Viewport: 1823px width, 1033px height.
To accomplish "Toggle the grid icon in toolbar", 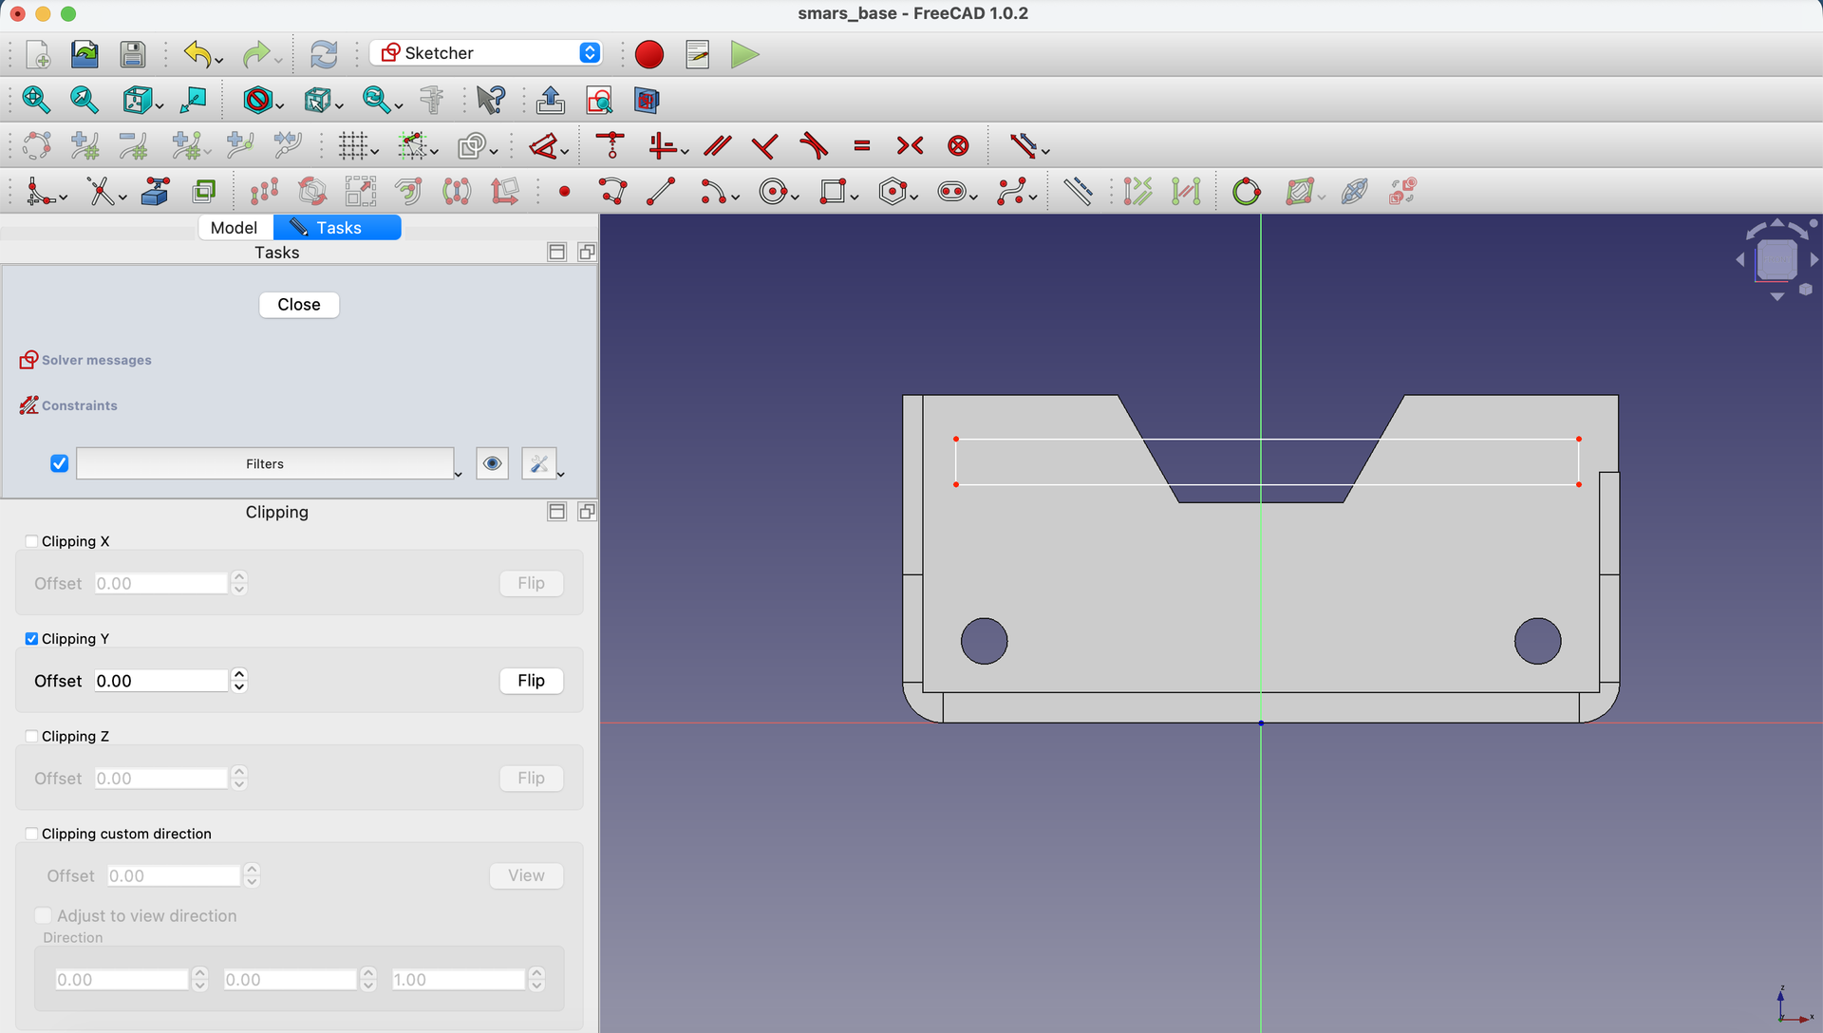I will tap(353, 146).
